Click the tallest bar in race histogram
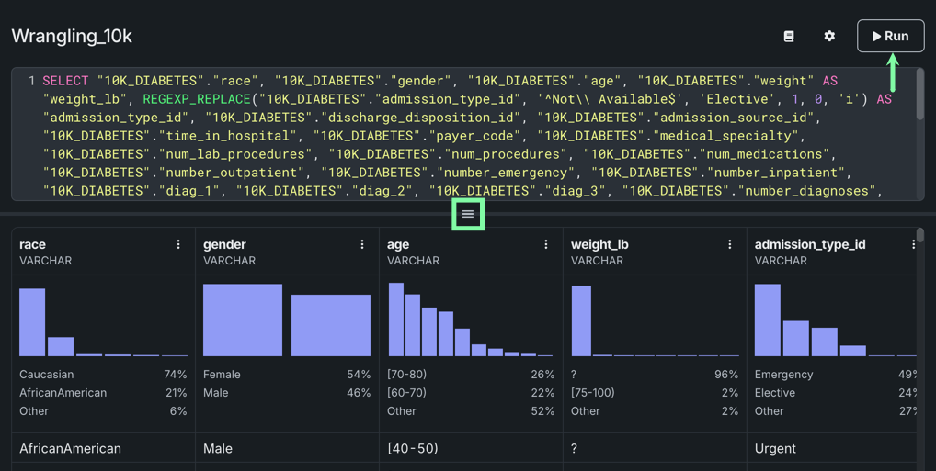 (32, 322)
